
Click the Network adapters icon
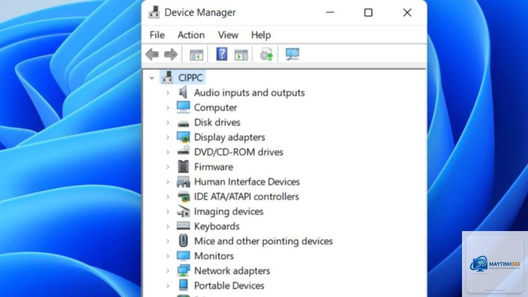click(x=183, y=271)
